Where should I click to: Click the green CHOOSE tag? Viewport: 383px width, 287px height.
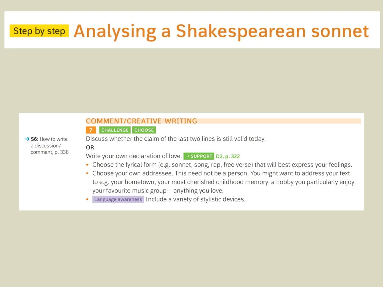click(x=144, y=130)
